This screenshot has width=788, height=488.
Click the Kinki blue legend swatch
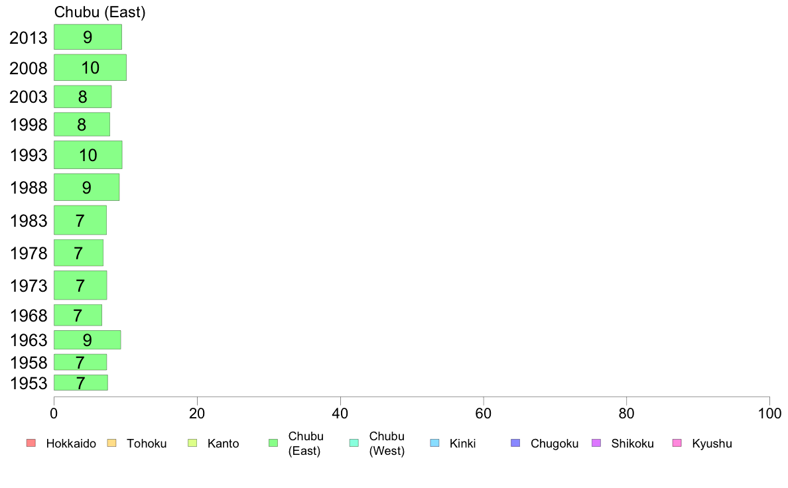pos(434,443)
